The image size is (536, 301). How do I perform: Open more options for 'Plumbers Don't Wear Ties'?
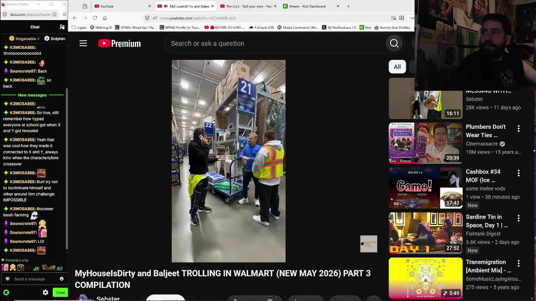click(518, 129)
